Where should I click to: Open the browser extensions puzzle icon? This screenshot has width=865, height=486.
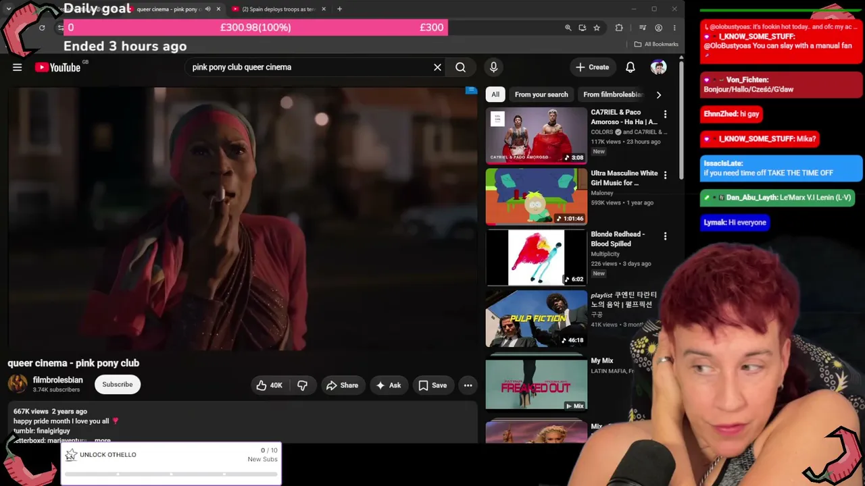point(619,28)
